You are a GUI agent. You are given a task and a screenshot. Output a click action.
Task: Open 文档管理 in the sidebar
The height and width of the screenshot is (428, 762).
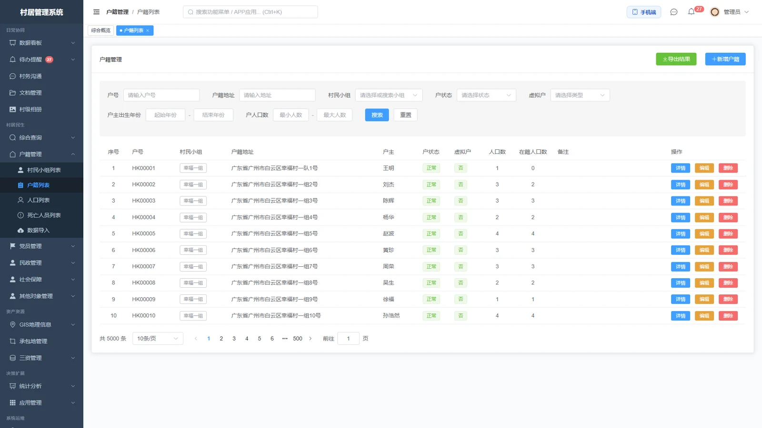tap(41, 93)
